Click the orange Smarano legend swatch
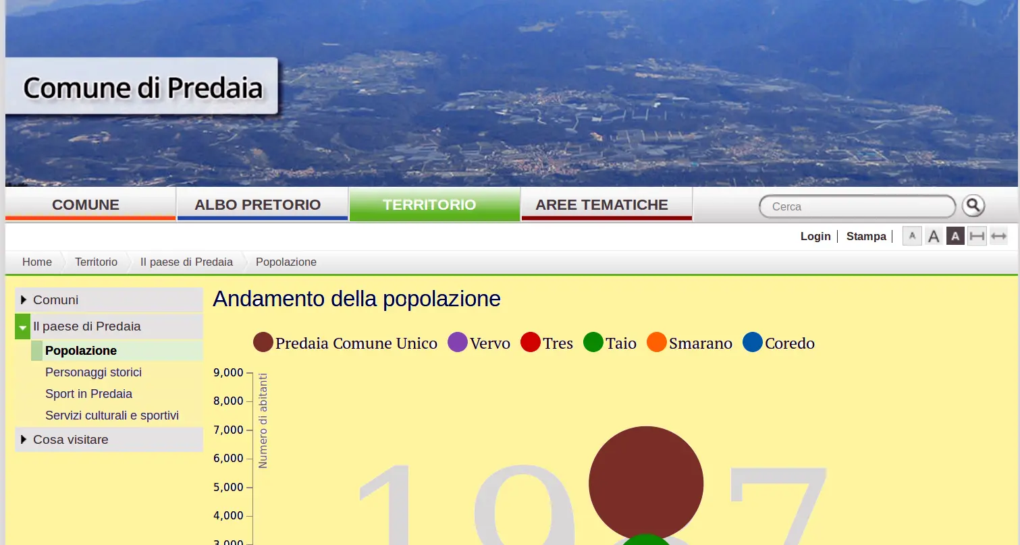The width and height of the screenshot is (1020, 545). (x=657, y=342)
